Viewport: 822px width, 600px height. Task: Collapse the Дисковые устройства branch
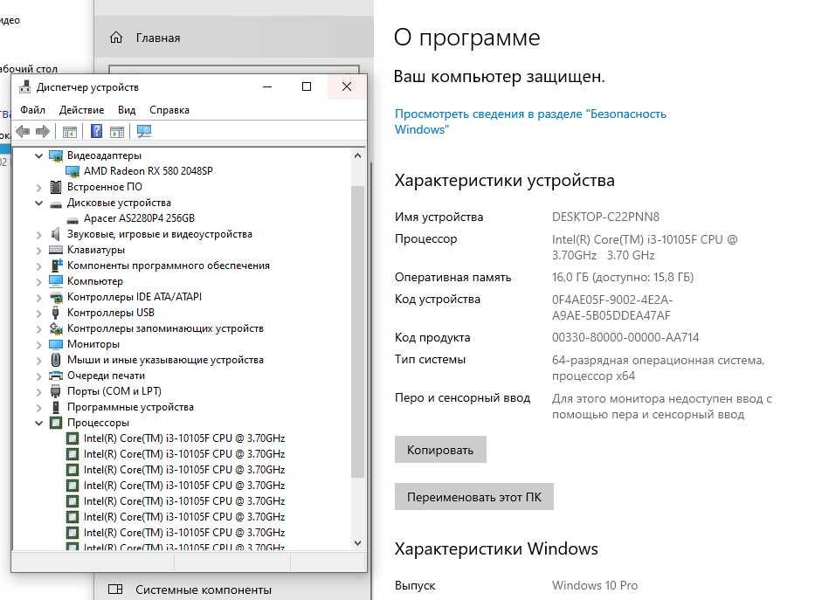coord(38,203)
